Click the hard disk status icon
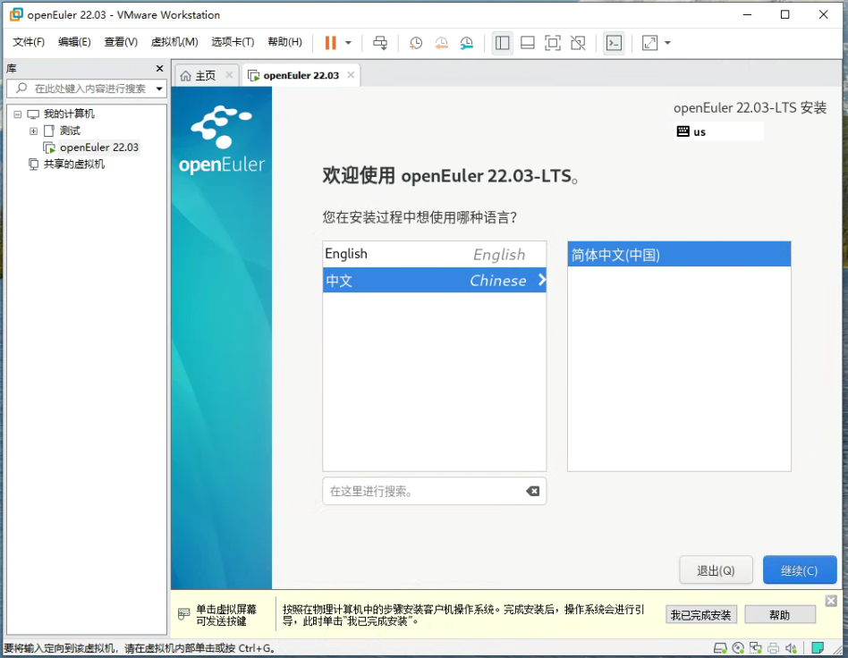848x658 pixels. [720, 648]
